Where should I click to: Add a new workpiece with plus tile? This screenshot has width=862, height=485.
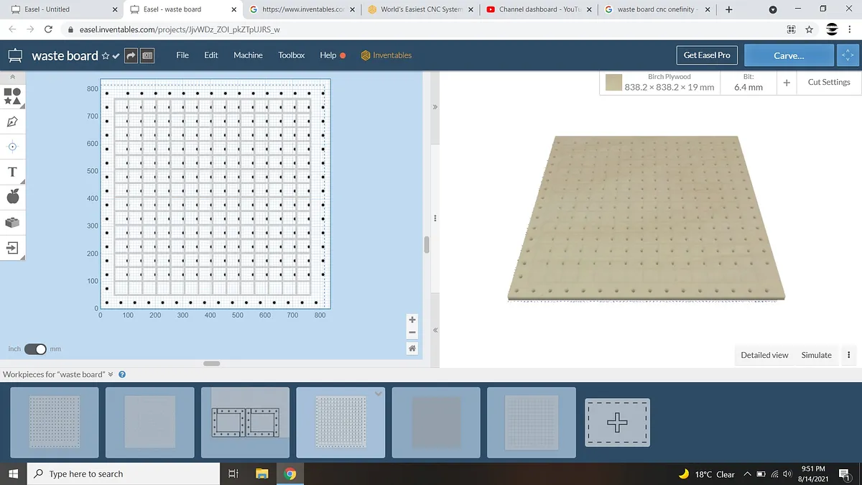pos(617,422)
